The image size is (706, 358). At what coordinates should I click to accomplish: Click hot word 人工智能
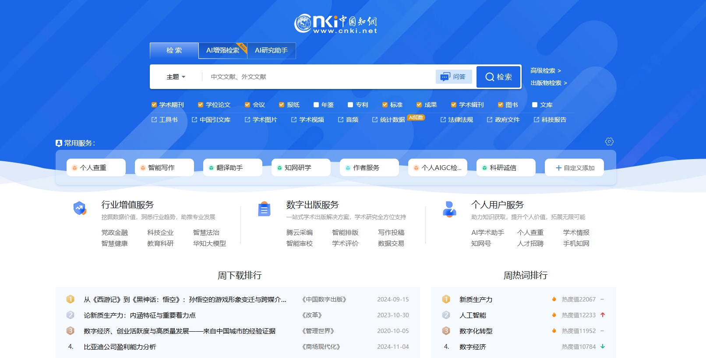[473, 315]
